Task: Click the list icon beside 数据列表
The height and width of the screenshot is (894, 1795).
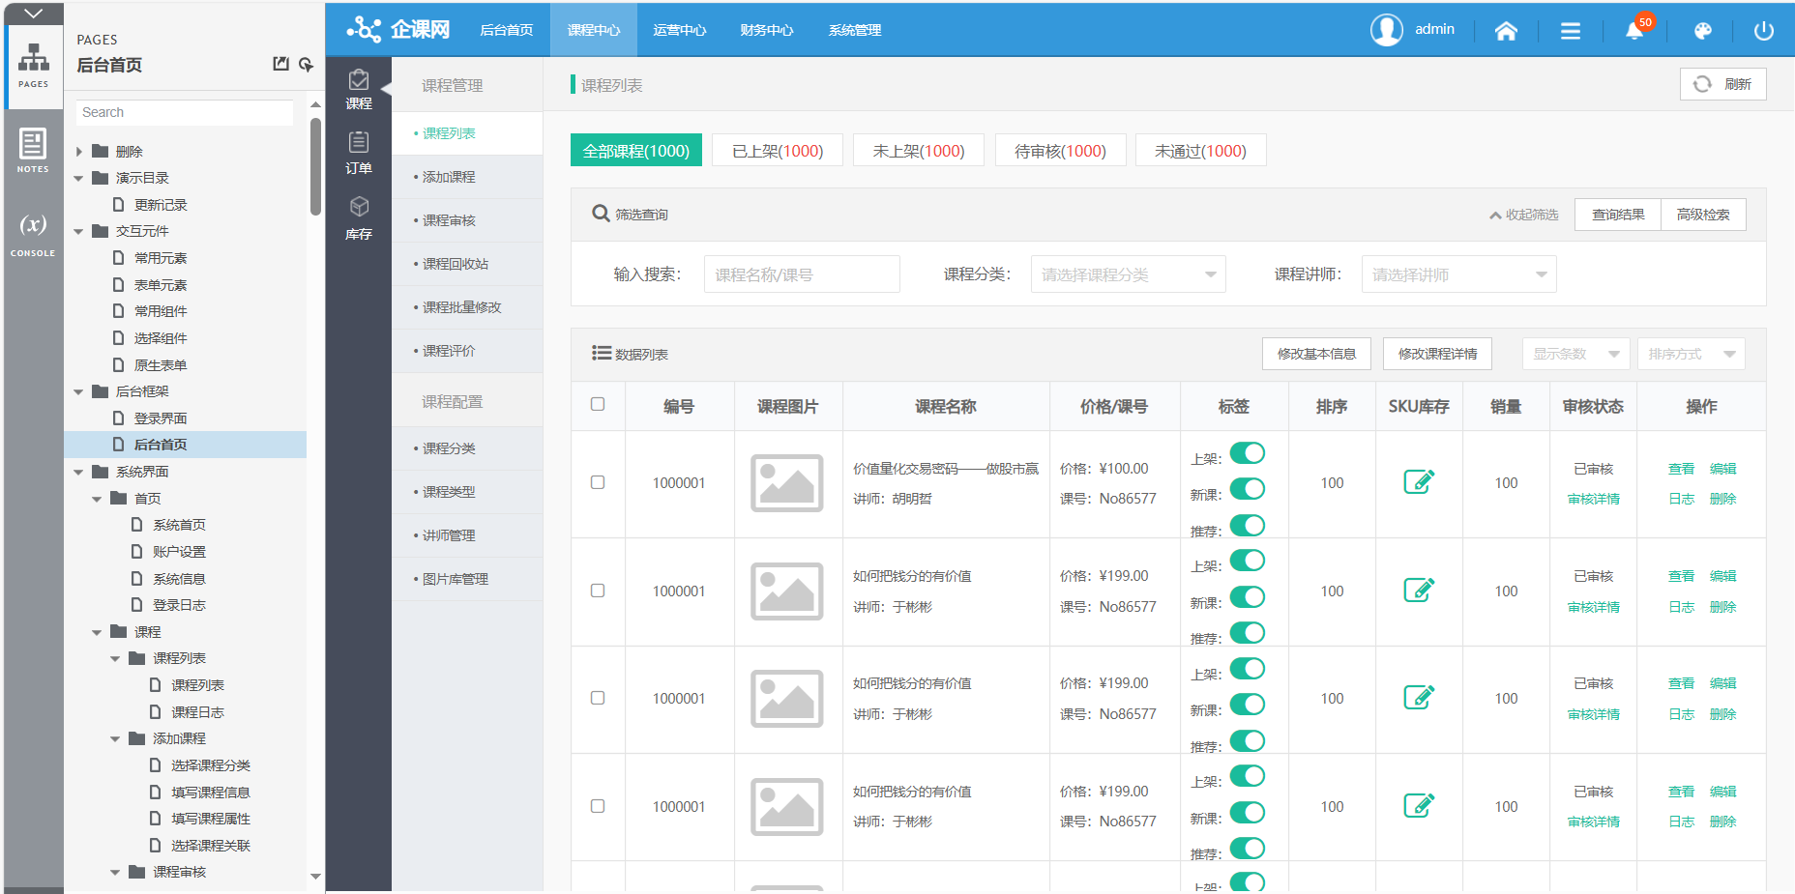Action: [x=602, y=353]
